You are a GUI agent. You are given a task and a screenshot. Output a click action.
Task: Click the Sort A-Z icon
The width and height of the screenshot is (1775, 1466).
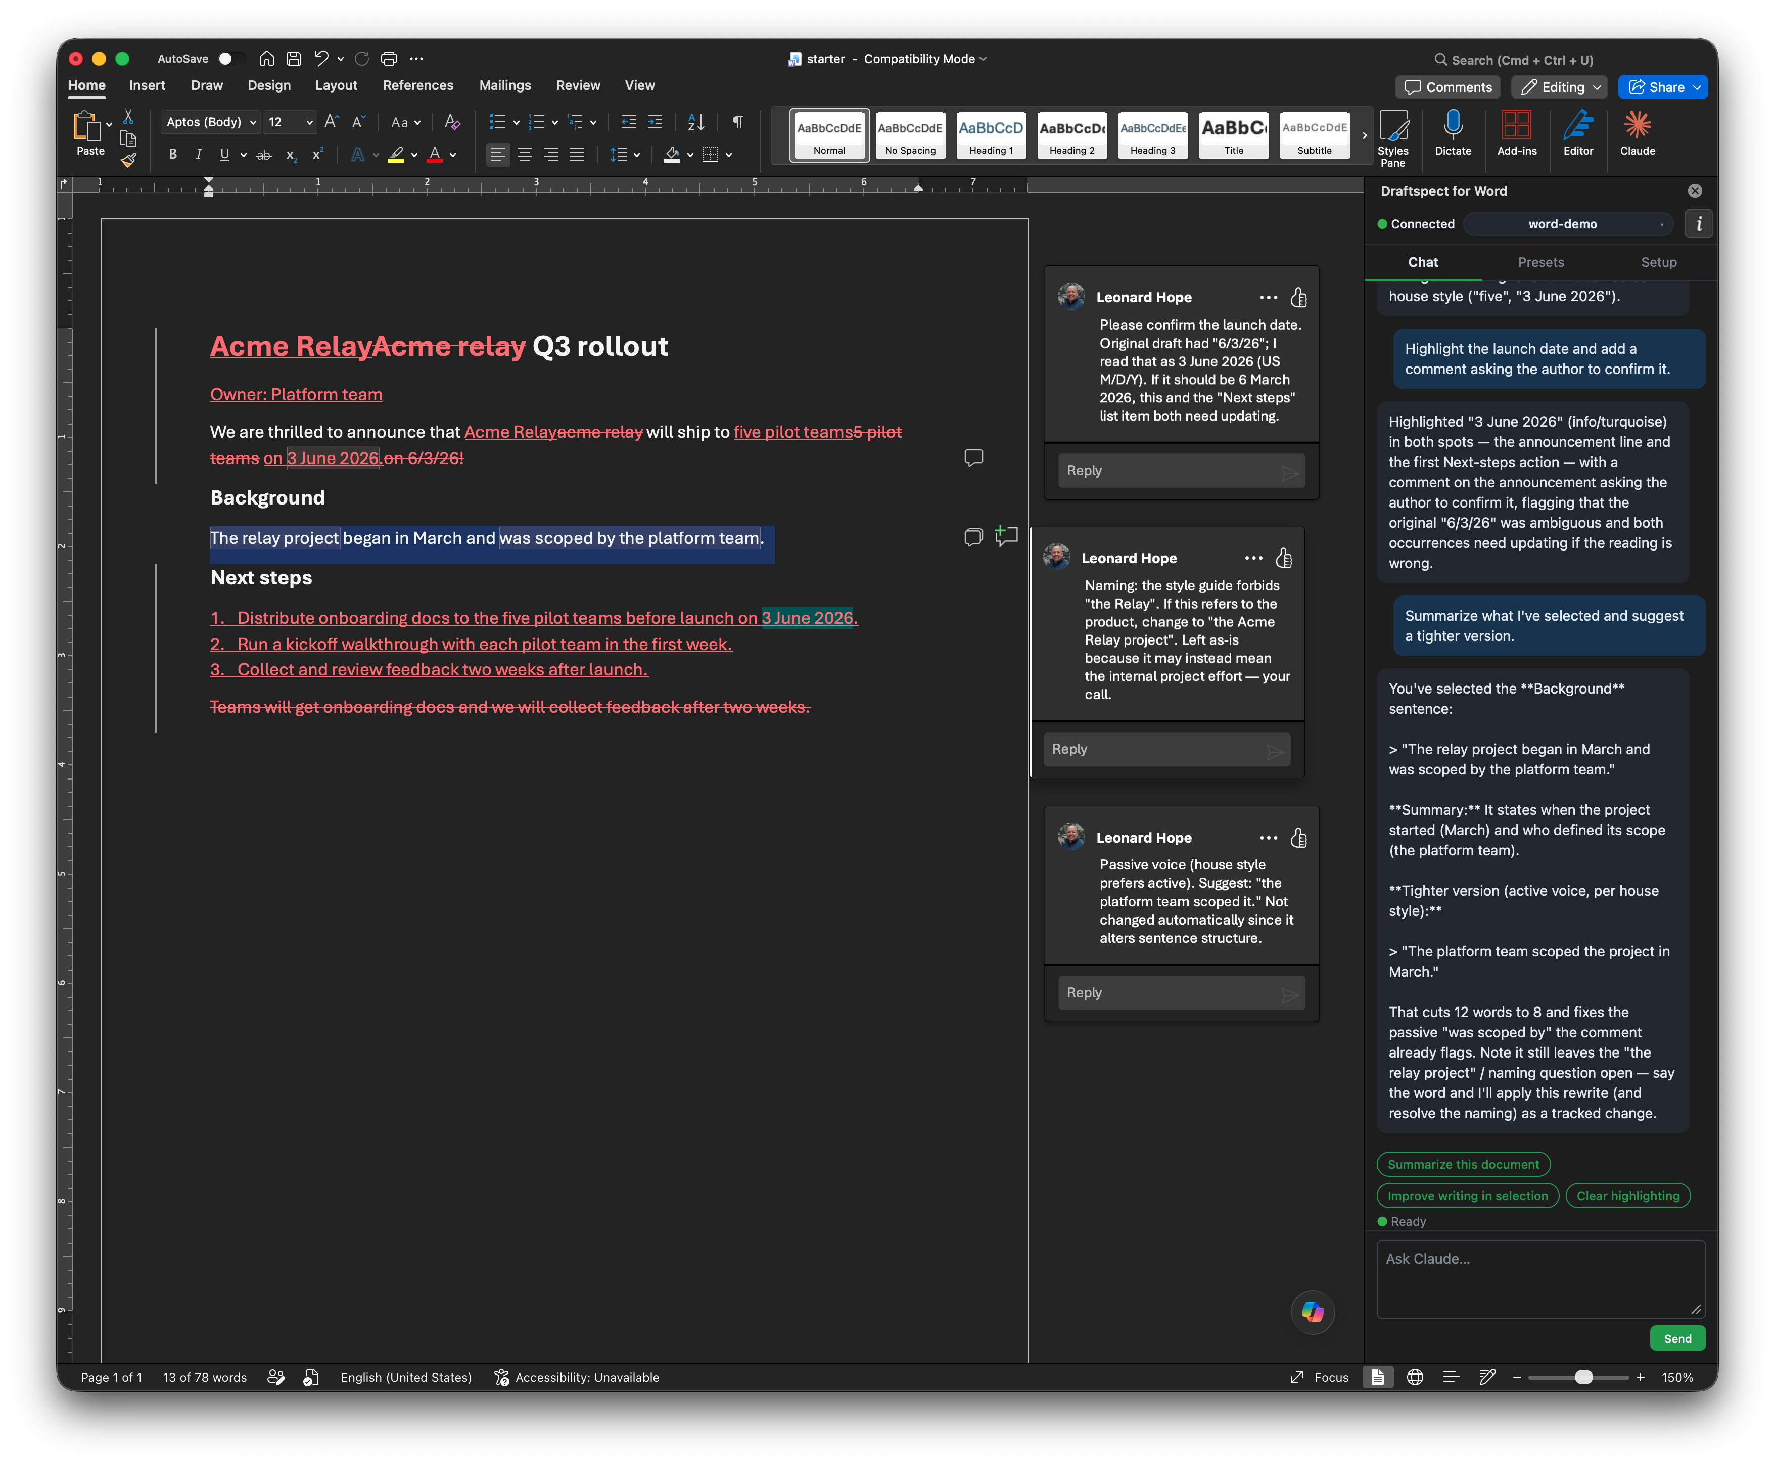click(x=696, y=122)
